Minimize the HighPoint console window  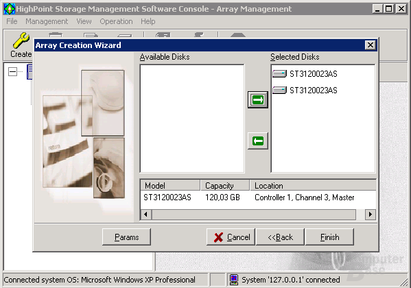(x=377, y=9)
